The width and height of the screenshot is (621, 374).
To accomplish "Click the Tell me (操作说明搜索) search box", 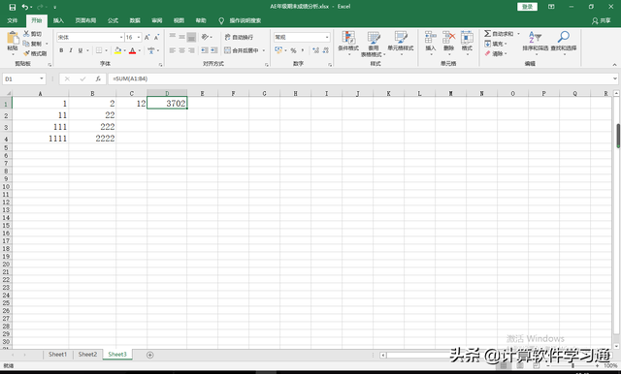I will coord(245,20).
